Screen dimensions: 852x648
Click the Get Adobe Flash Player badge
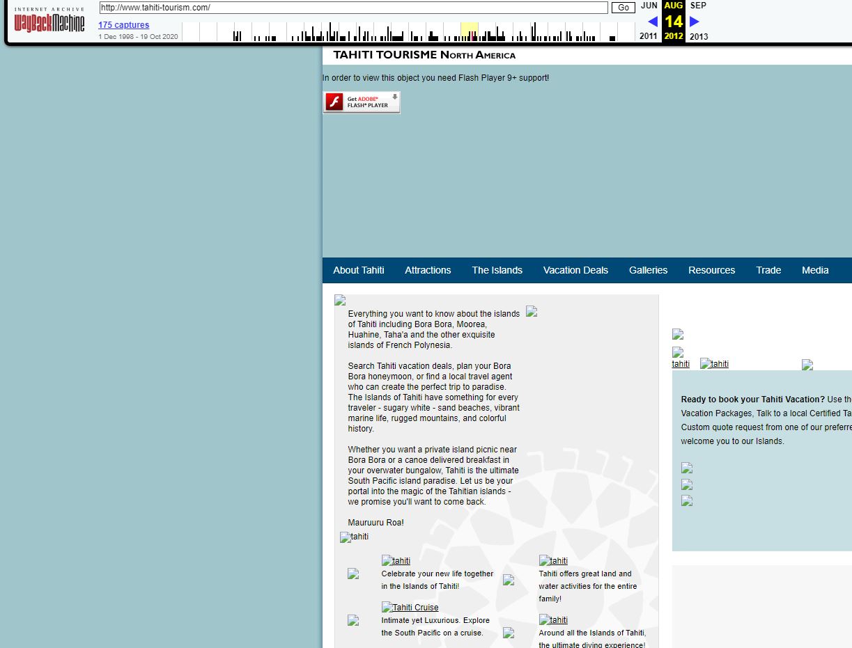click(x=362, y=102)
